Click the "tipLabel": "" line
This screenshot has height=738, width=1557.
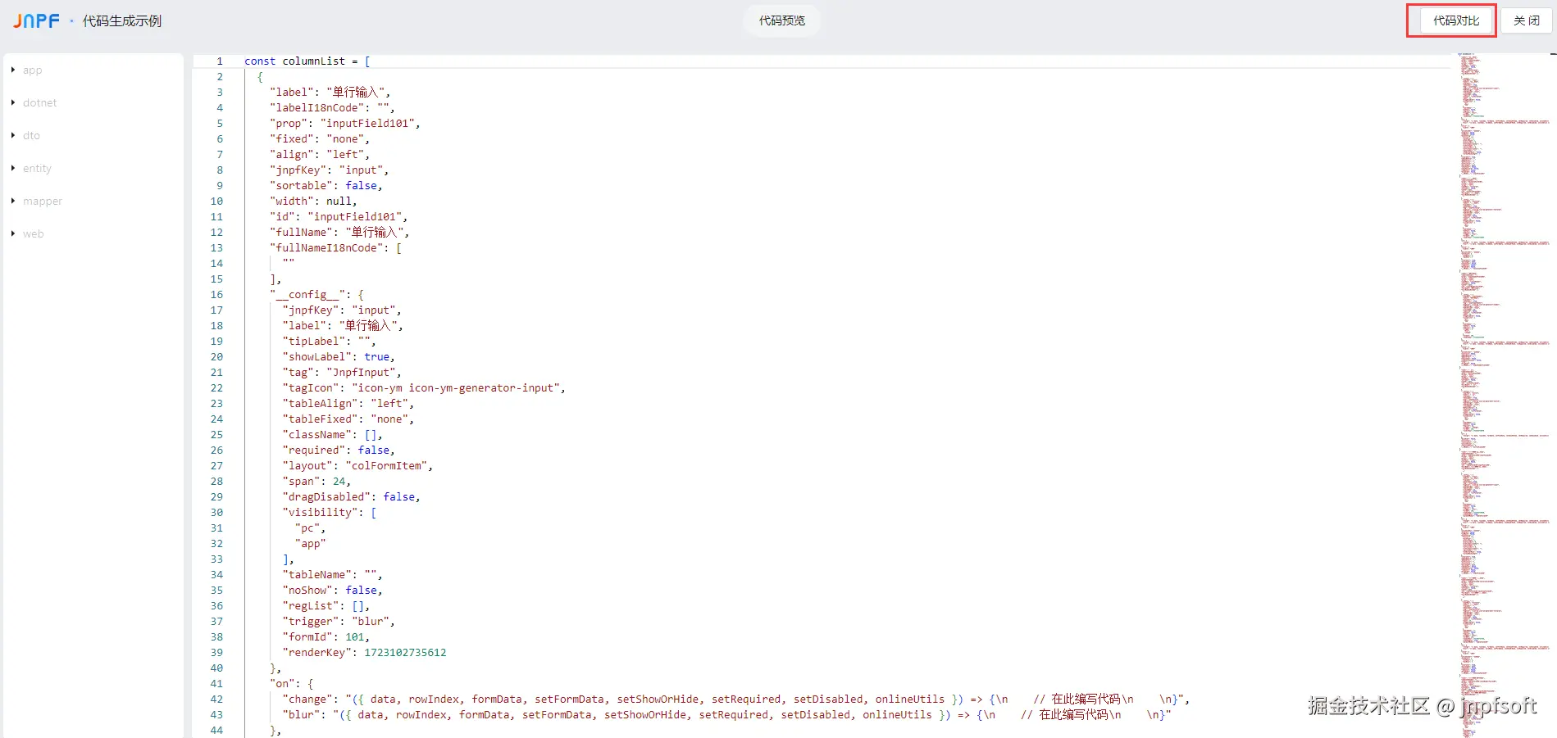(x=330, y=342)
